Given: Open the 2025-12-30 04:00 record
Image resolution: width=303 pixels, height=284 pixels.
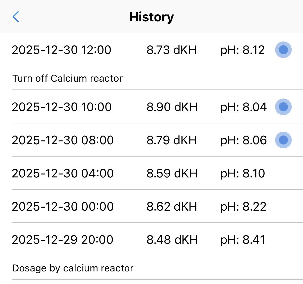Looking at the screenshot, I should 63,173.
